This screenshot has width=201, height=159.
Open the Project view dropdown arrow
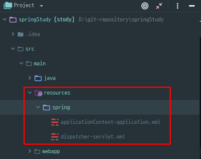tap(41, 6)
